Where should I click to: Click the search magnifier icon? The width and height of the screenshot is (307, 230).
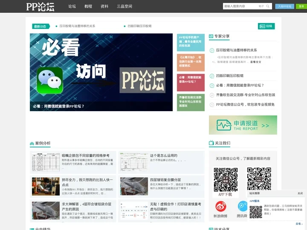coord(268,6)
